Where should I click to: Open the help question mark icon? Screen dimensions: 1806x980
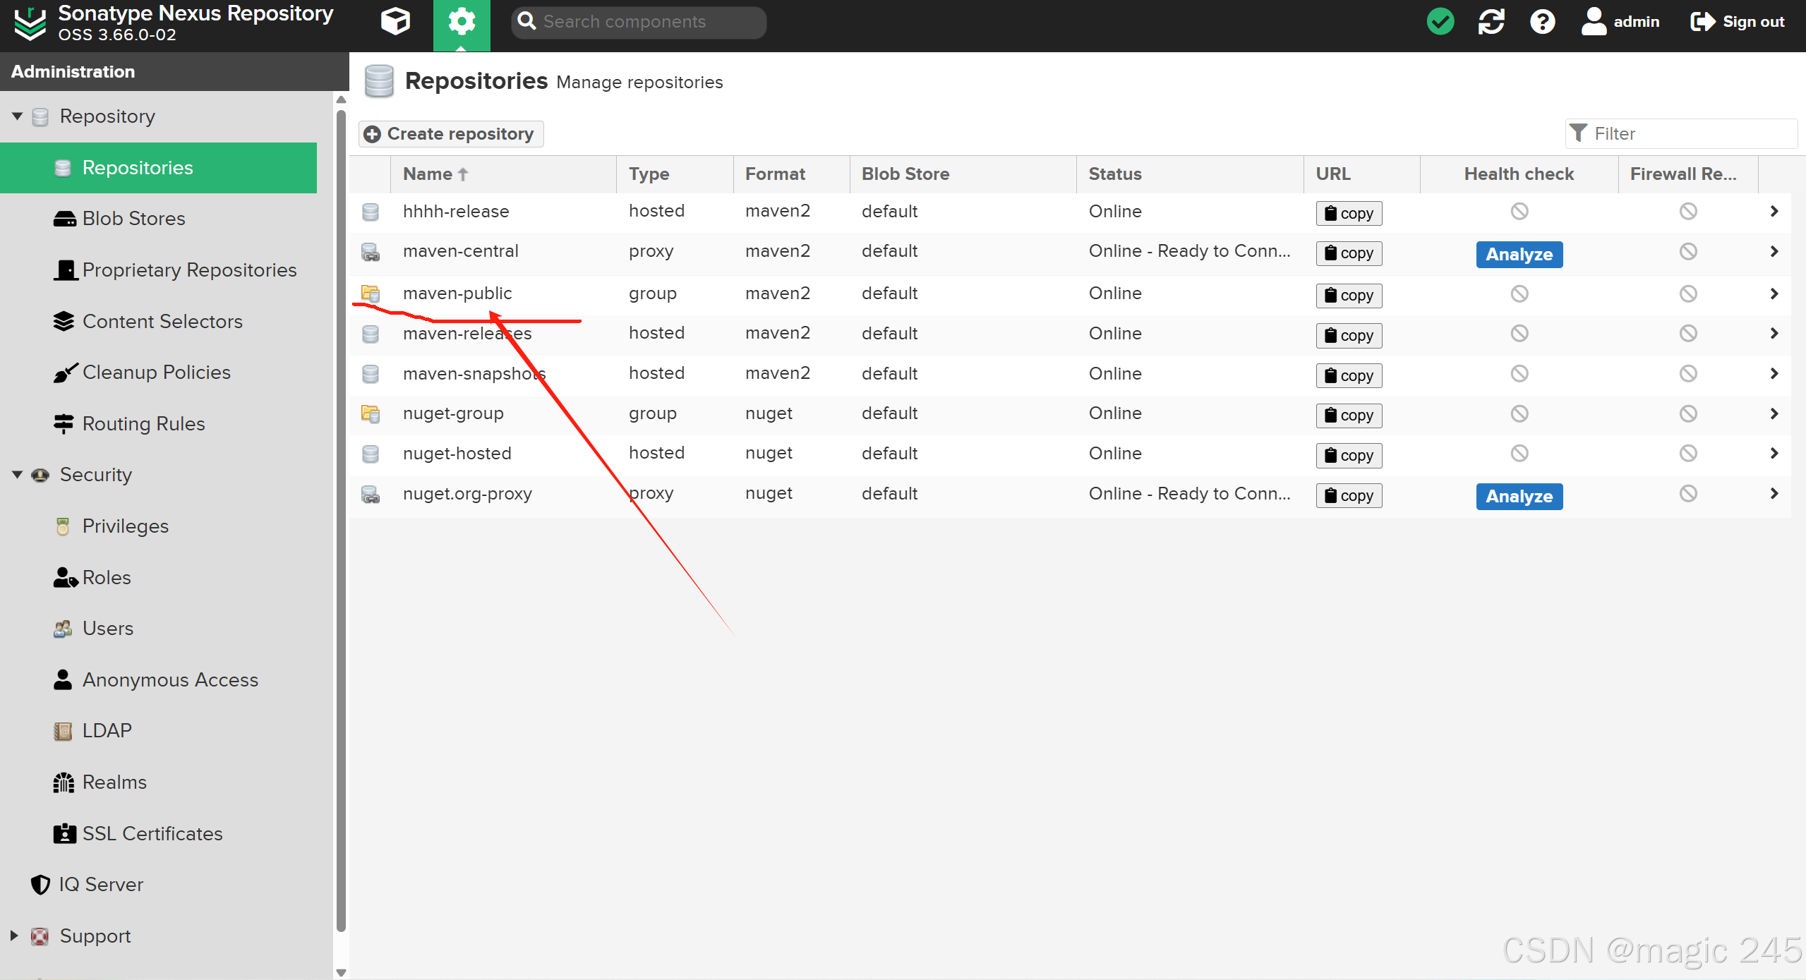click(1542, 22)
